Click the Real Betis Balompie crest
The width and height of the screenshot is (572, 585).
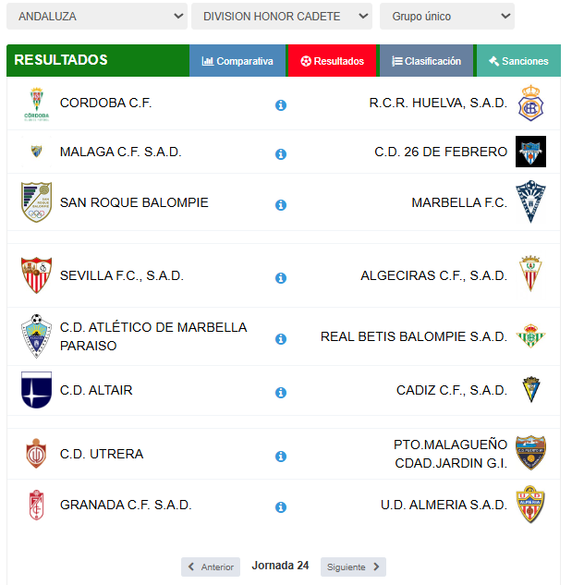coord(530,336)
